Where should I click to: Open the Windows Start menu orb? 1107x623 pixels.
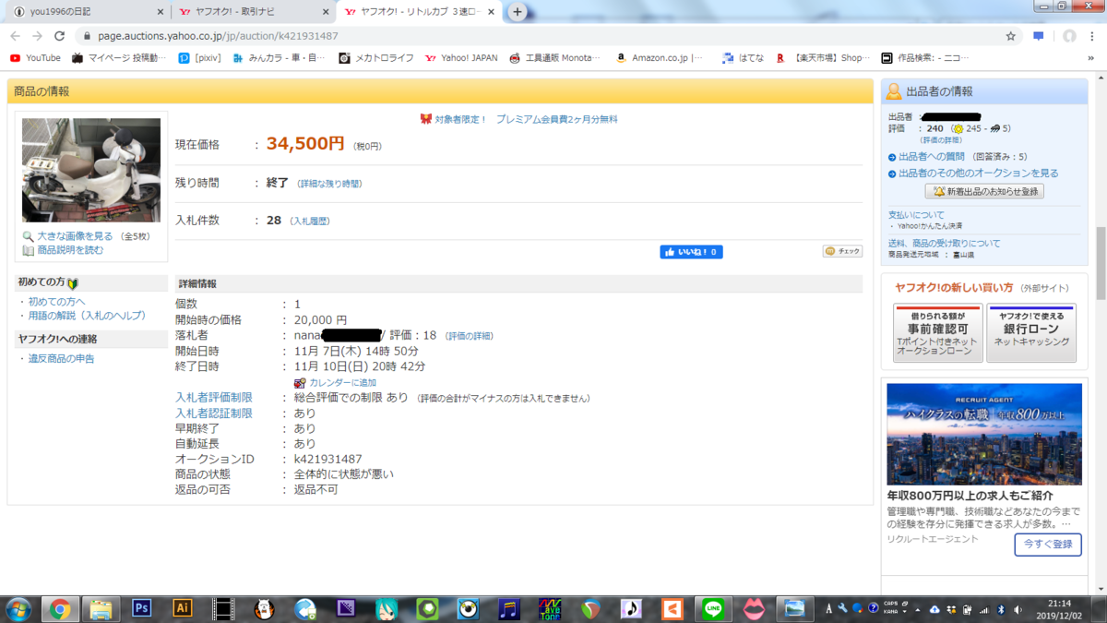pyautogui.click(x=18, y=609)
